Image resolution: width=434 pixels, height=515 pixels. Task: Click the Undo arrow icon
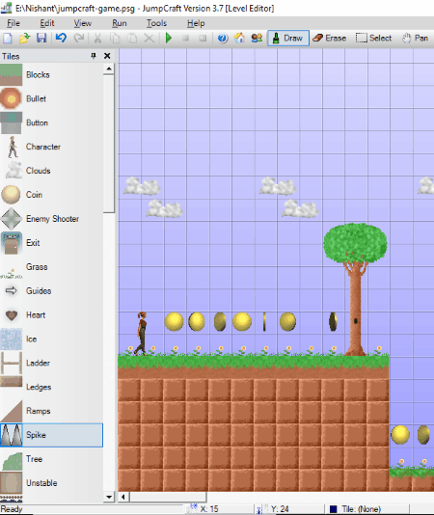[x=61, y=38]
